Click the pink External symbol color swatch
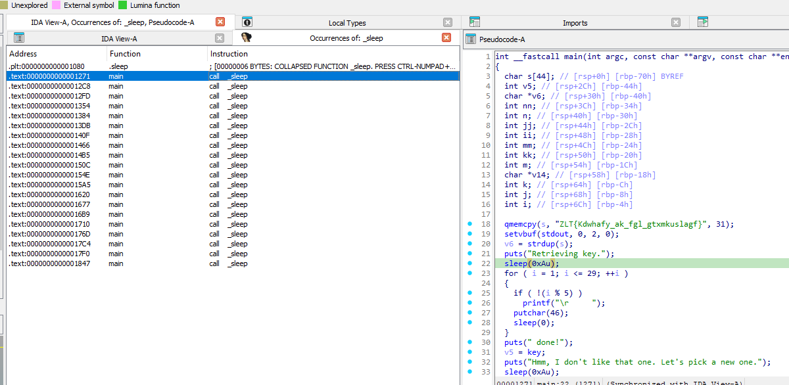Image resolution: width=789 pixels, height=385 pixels. (x=57, y=5)
